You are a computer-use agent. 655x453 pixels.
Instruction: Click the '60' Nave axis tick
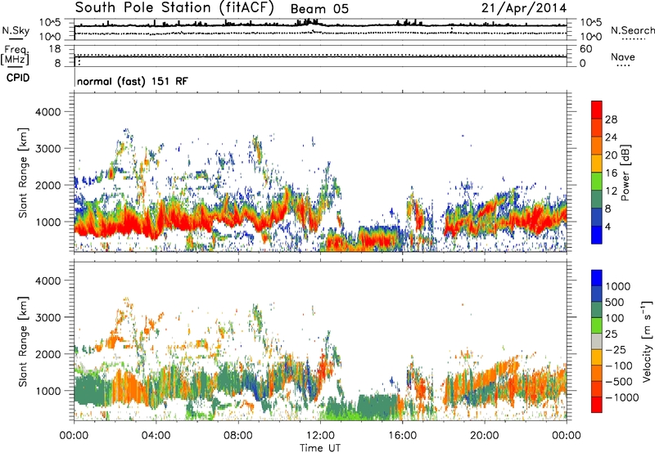[586, 49]
